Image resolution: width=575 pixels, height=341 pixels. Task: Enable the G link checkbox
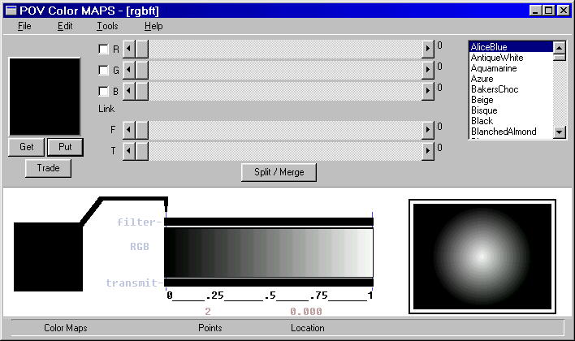tap(103, 70)
